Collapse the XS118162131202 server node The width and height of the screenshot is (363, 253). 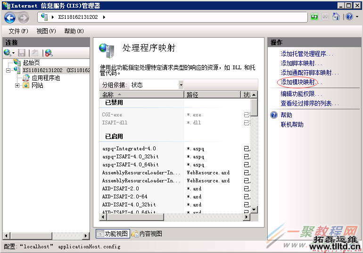click(8, 70)
